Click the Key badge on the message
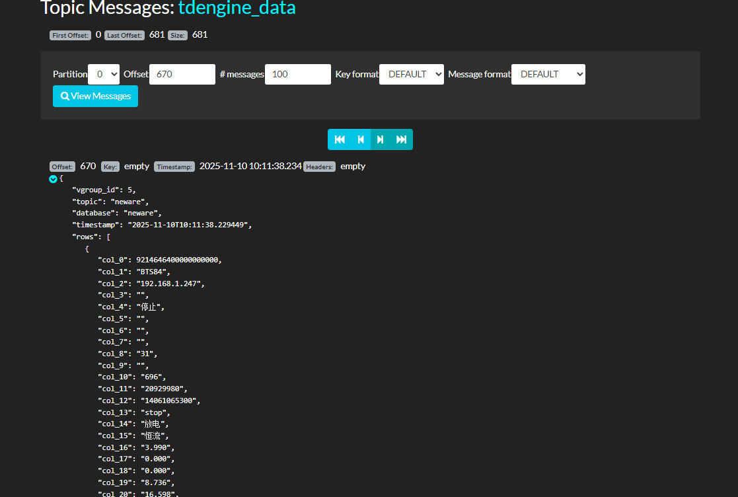Image resolution: width=738 pixels, height=497 pixels. click(x=110, y=167)
